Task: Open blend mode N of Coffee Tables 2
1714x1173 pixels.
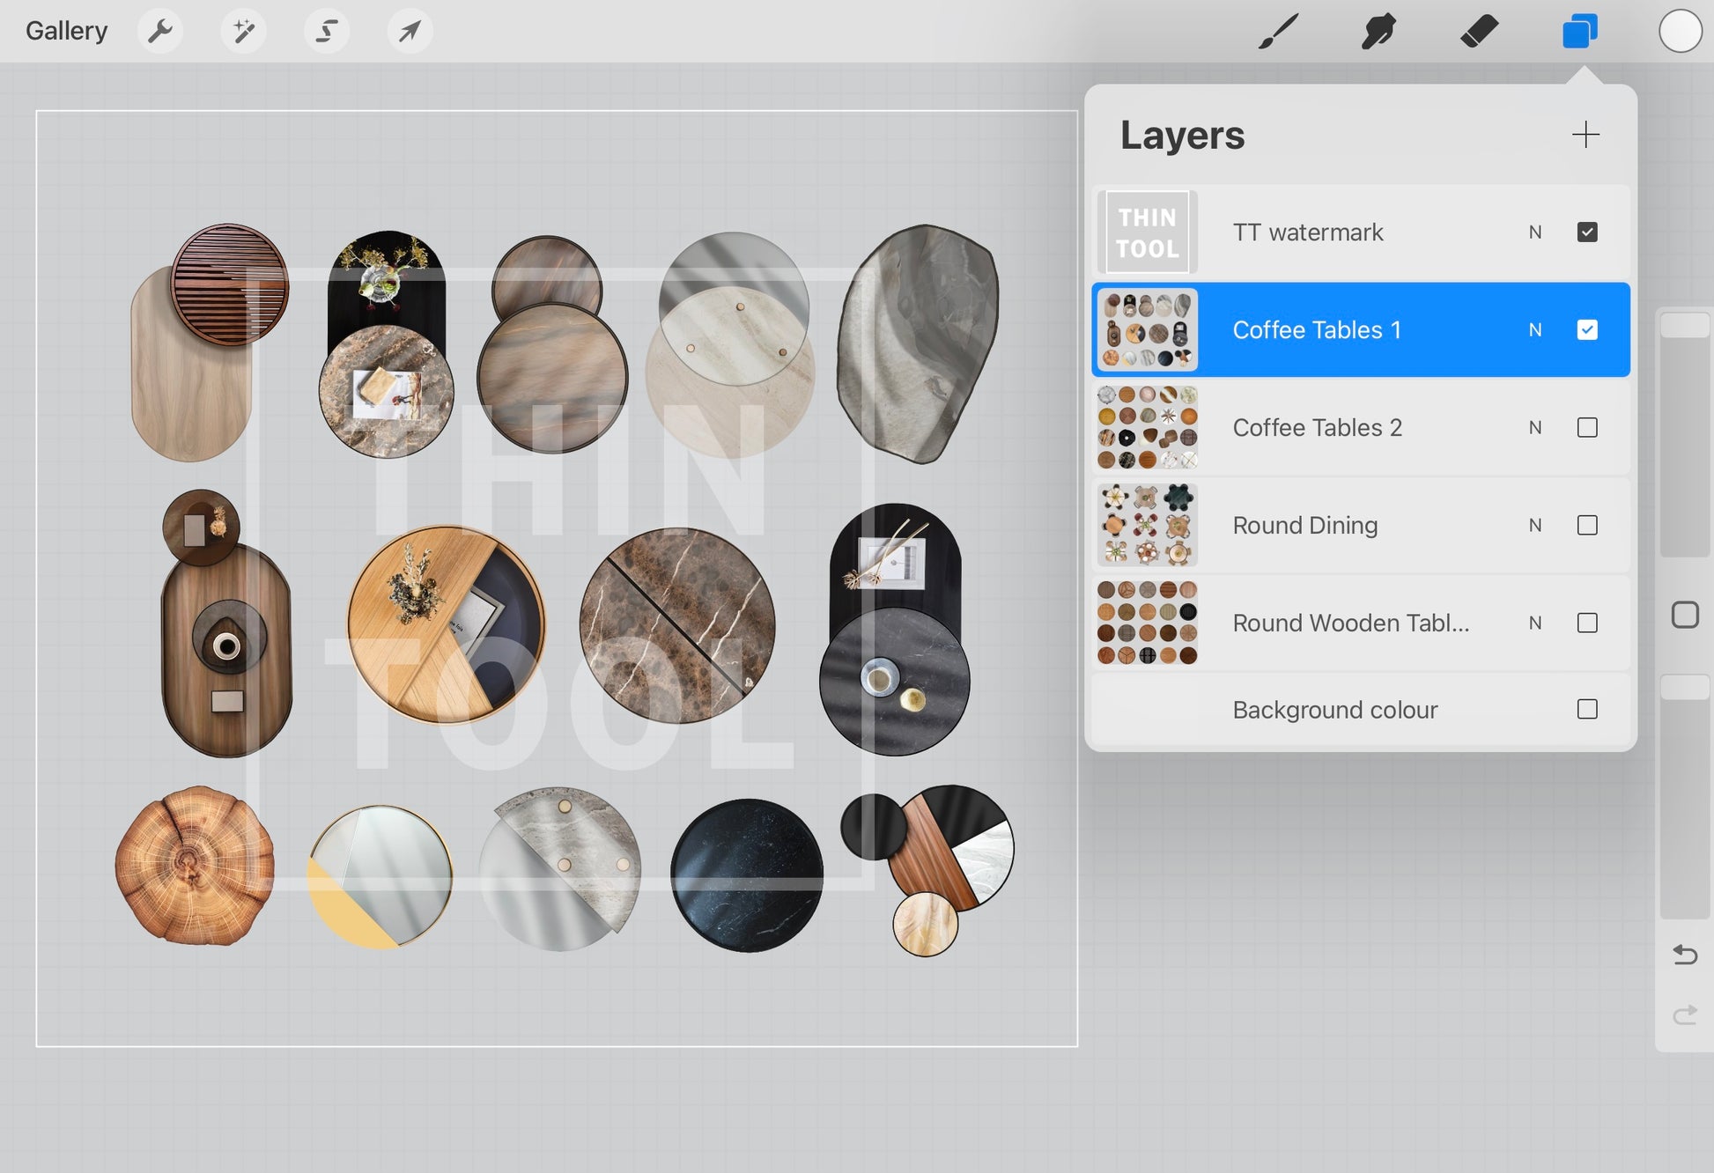Action: click(x=1535, y=428)
